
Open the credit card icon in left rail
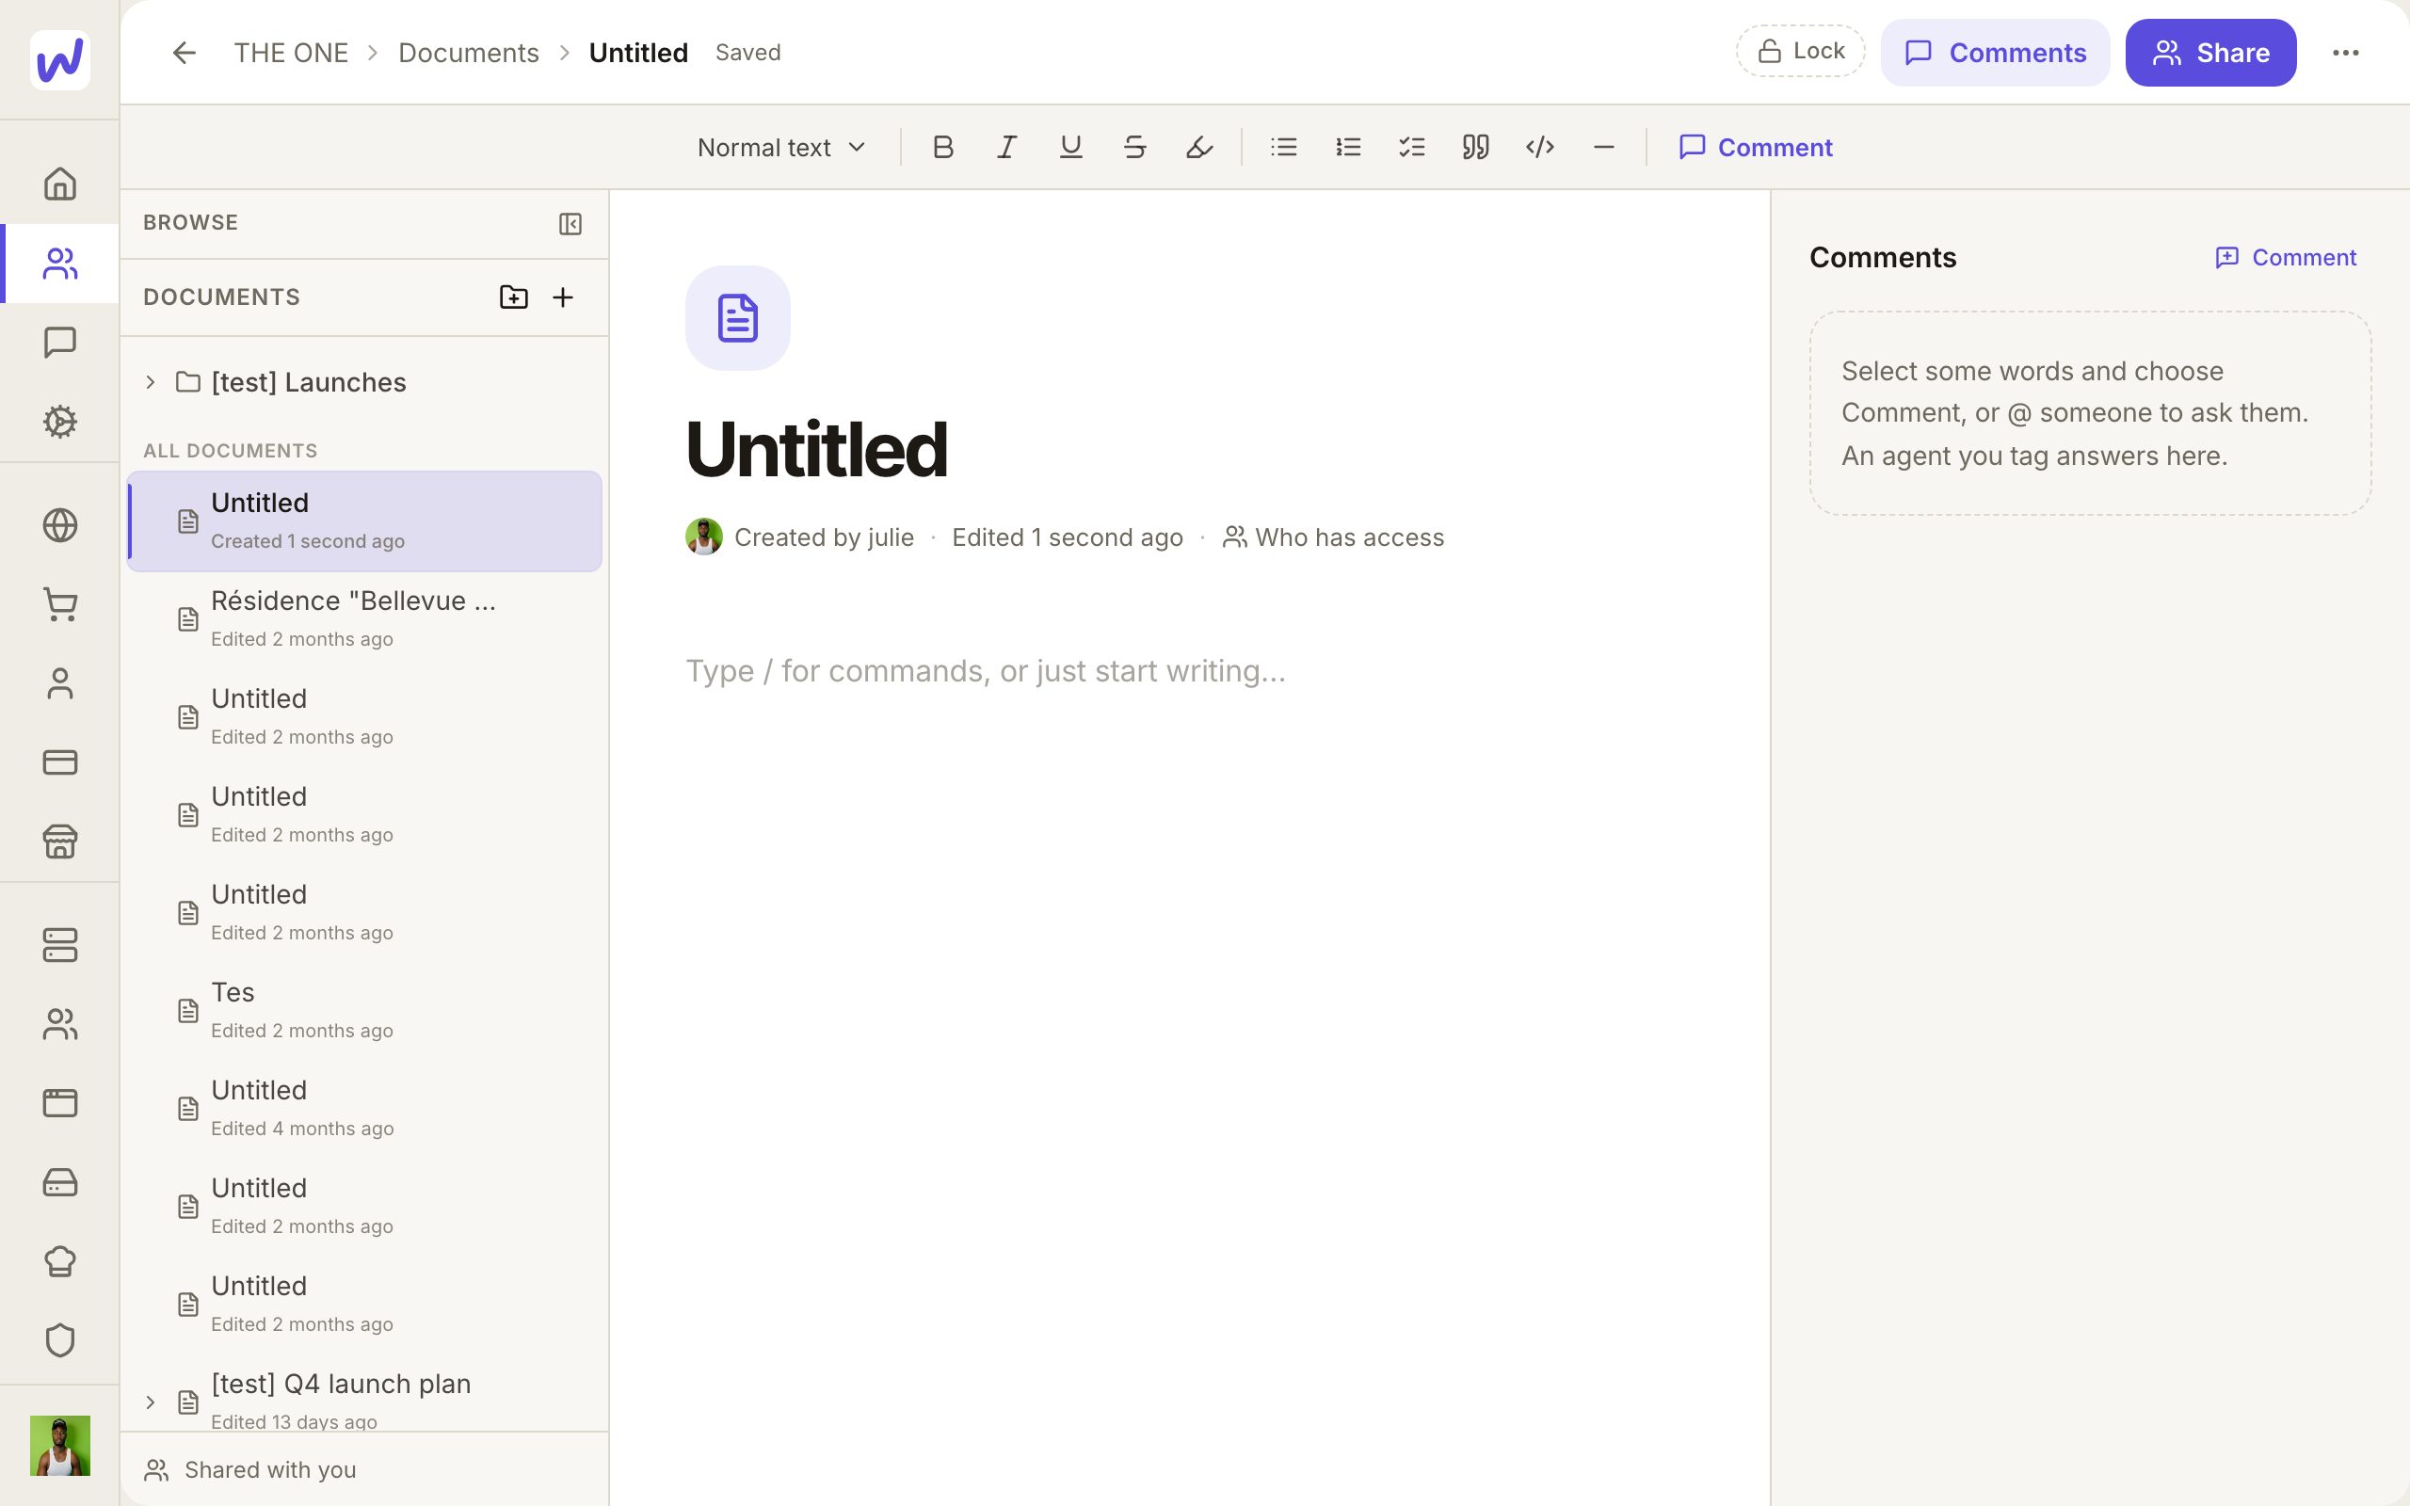click(x=59, y=762)
